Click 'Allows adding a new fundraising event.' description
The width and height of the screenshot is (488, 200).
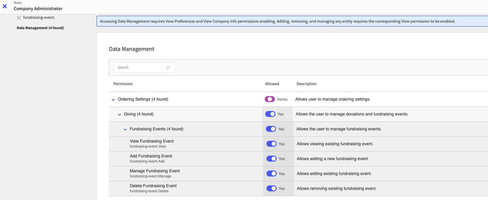(333, 159)
